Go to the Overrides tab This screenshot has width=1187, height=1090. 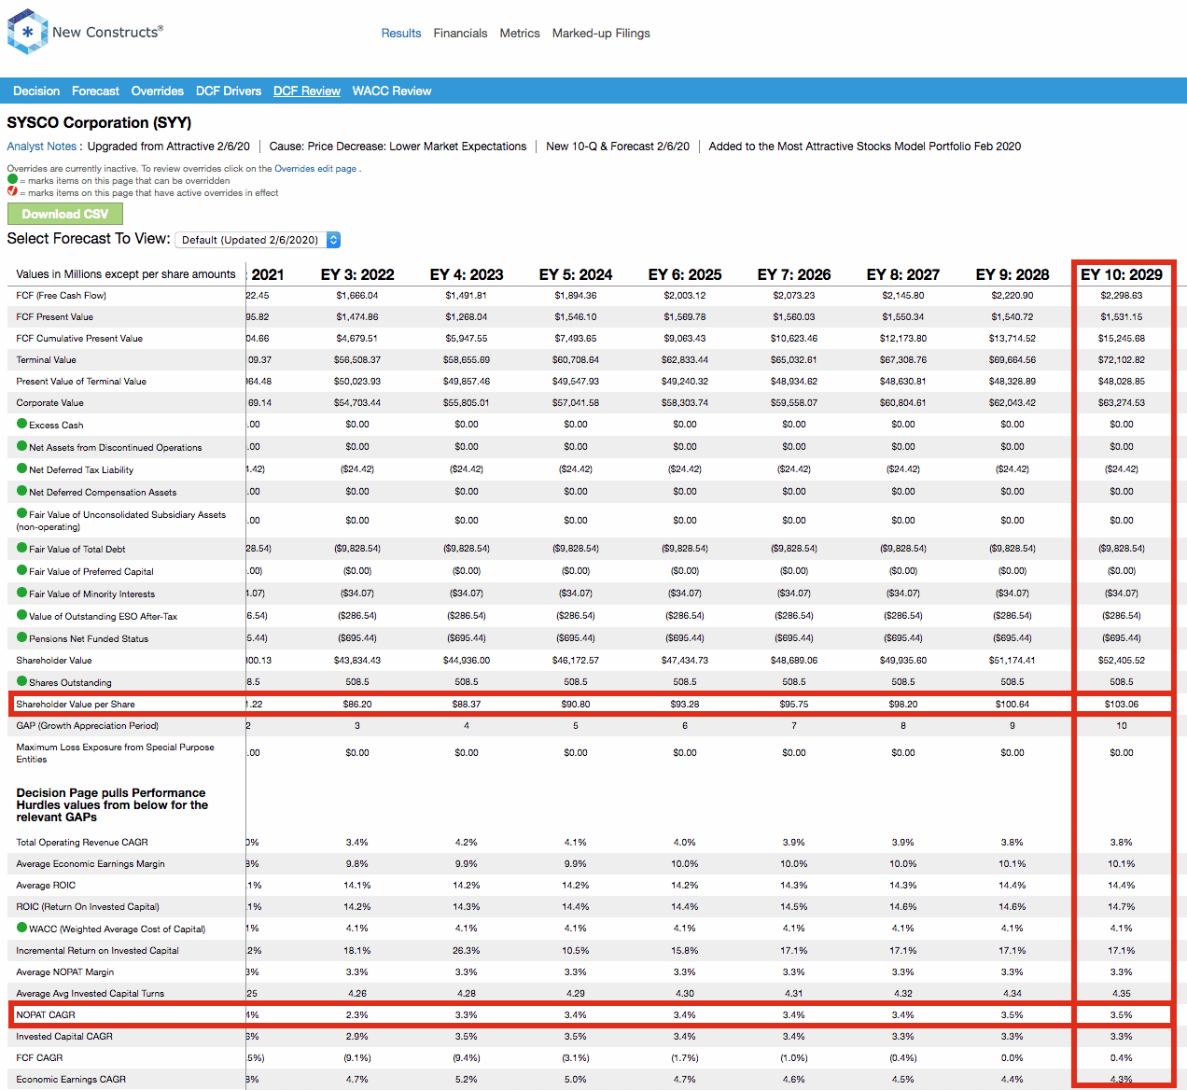158,91
